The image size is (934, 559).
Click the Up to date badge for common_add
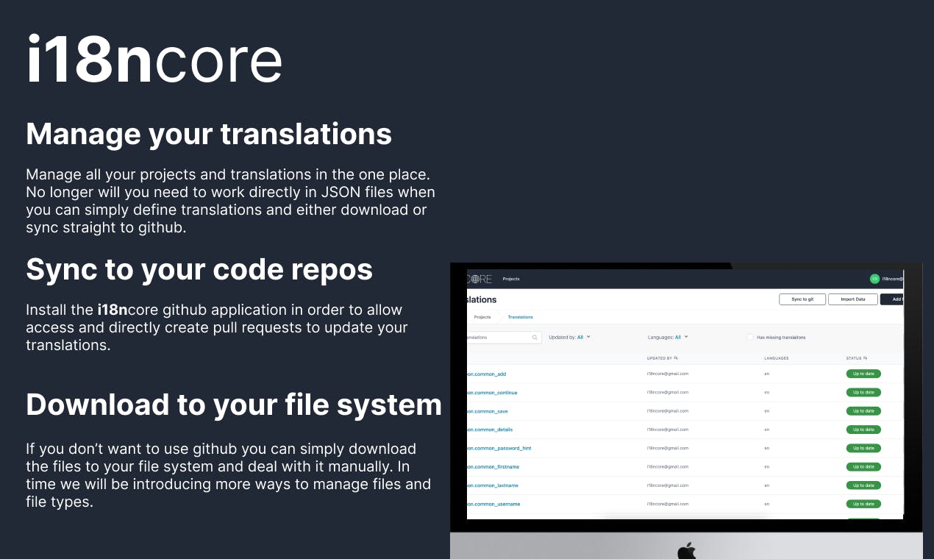click(x=863, y=374)
